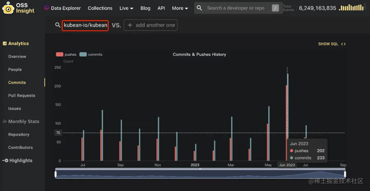
Task: Expand the More dropdown menu
Action: (180, 8)
